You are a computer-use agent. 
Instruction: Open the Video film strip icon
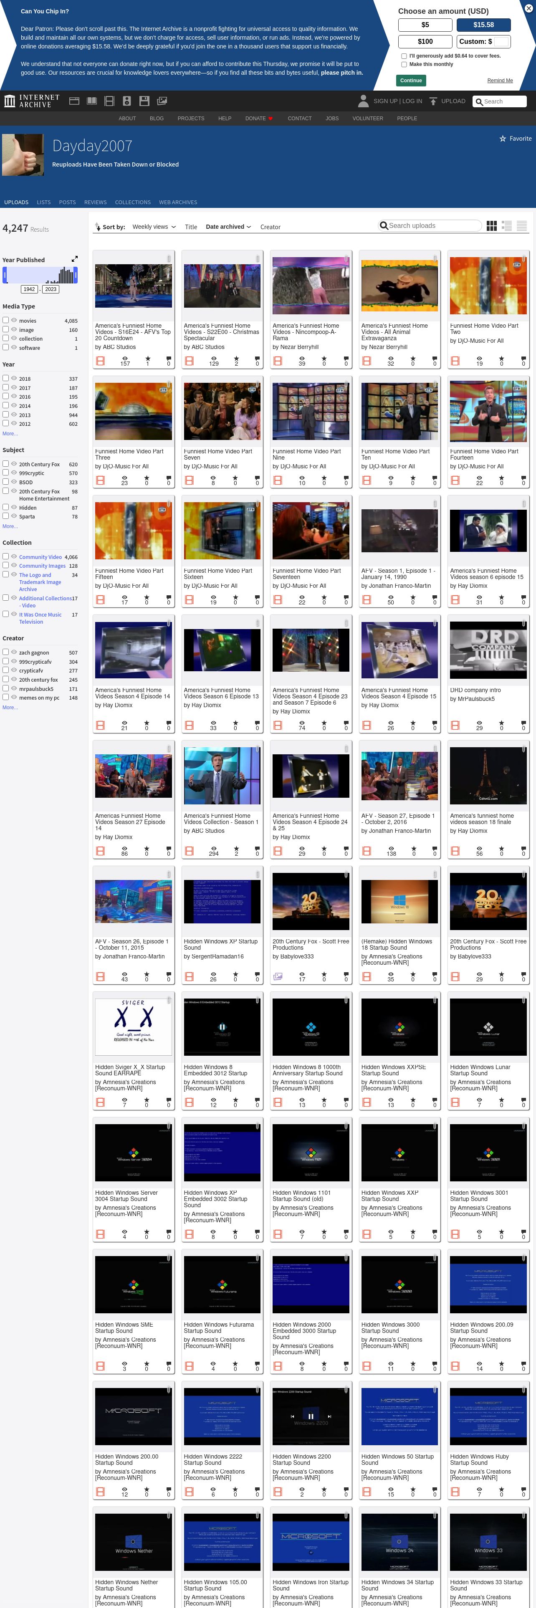click(109, 101)
